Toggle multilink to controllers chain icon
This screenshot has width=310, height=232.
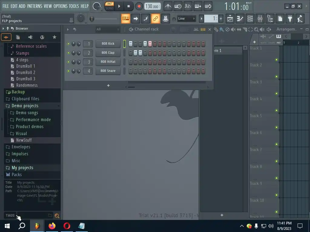pyautogui.click(x=155, y=18)
